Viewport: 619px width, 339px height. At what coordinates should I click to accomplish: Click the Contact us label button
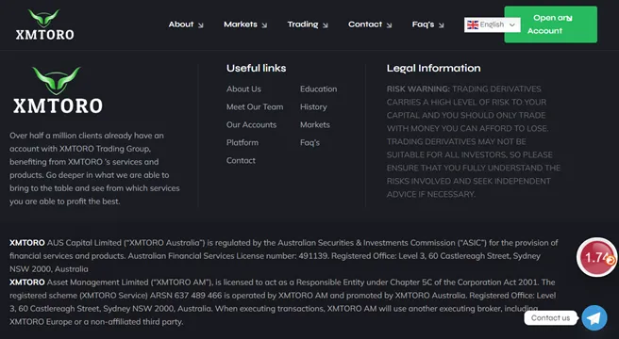551,317
